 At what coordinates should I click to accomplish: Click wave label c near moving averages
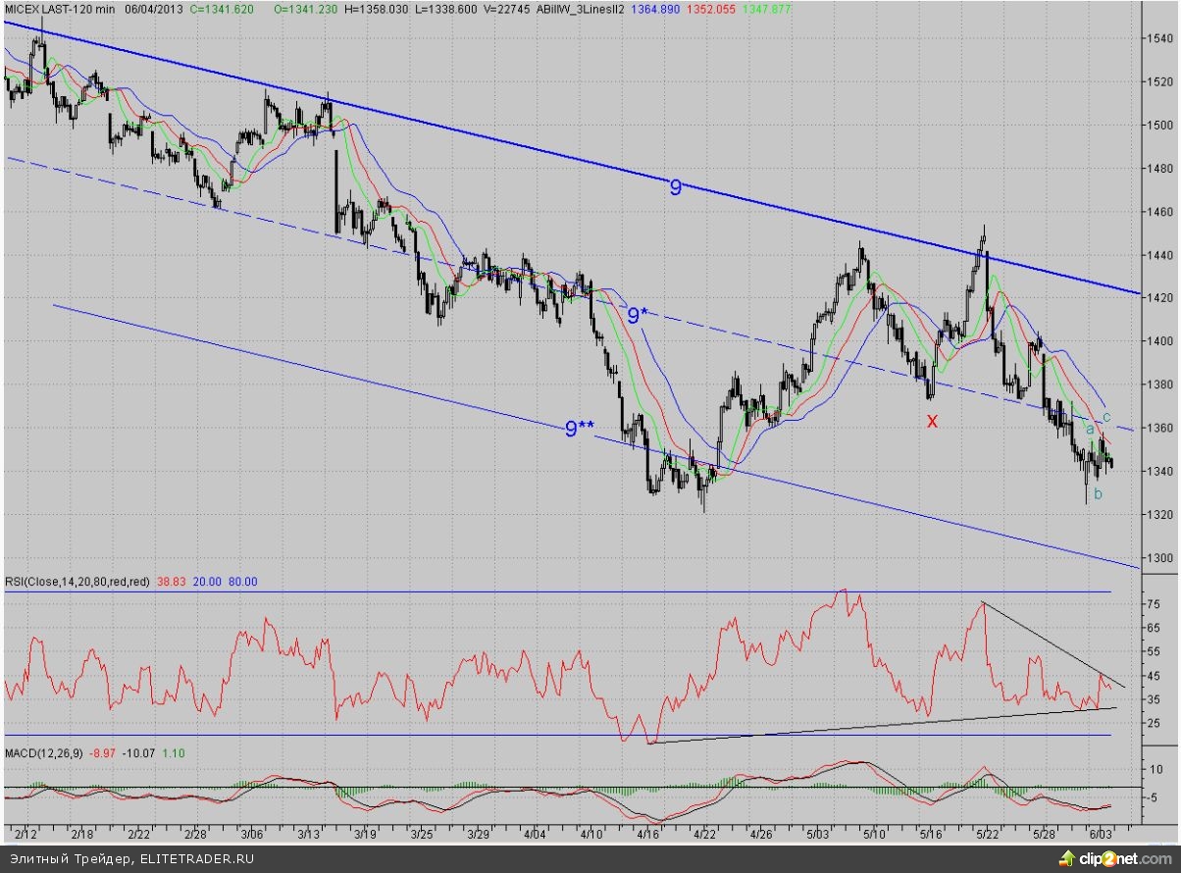[1106, 417]
